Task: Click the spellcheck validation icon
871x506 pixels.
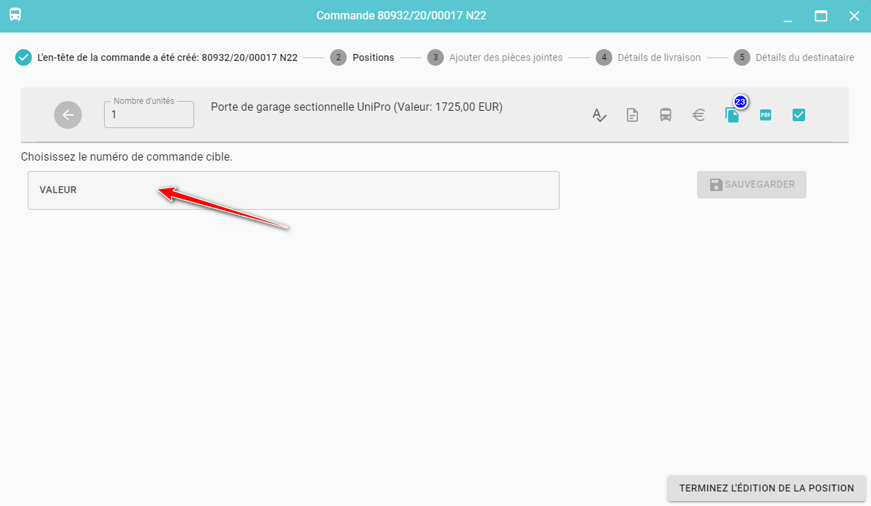Action: click(x=599, y=115)
